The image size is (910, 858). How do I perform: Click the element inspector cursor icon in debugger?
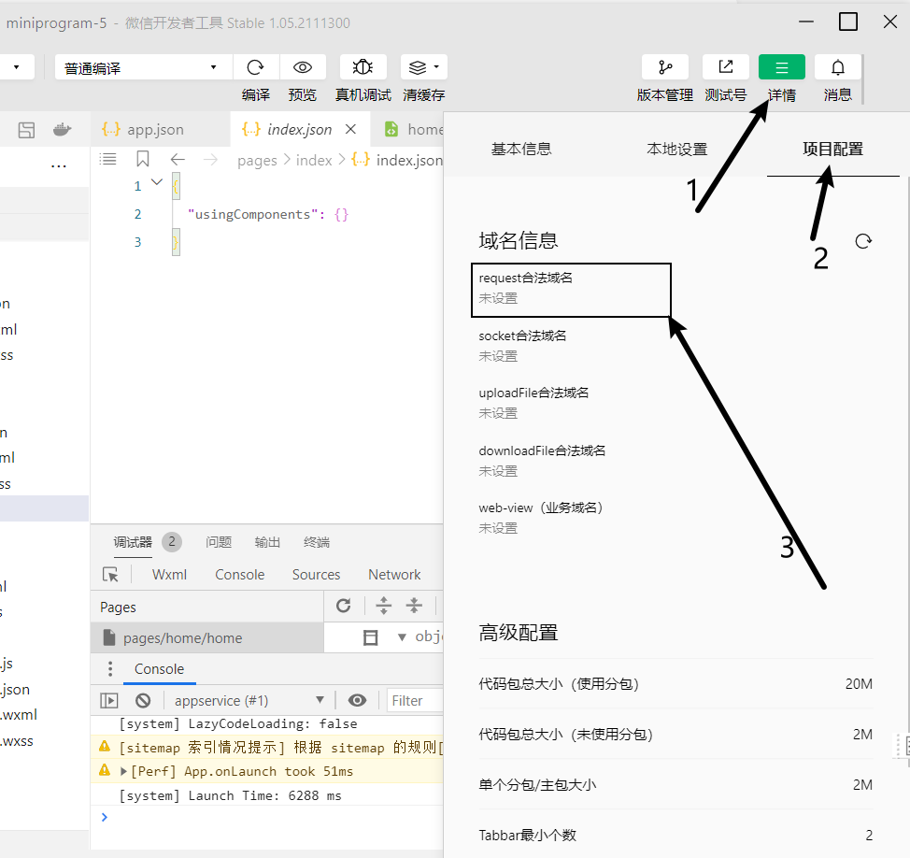click(110, 575)
